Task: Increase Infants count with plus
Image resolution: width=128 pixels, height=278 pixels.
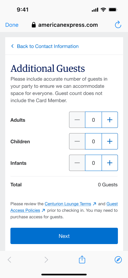Action: [110, 163]
